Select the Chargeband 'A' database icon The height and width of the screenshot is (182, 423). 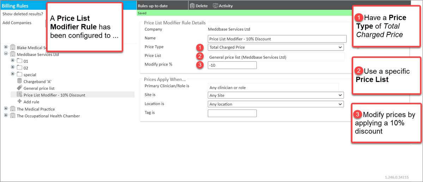(x=19, y=81)
